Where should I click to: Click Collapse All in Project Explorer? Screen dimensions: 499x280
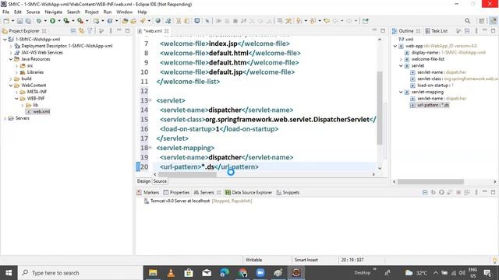tap(73, 31)
